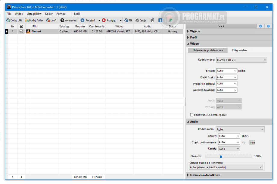277x184 pixels.
Task: Sort by the Czas trwania column header
Action: 97,26
